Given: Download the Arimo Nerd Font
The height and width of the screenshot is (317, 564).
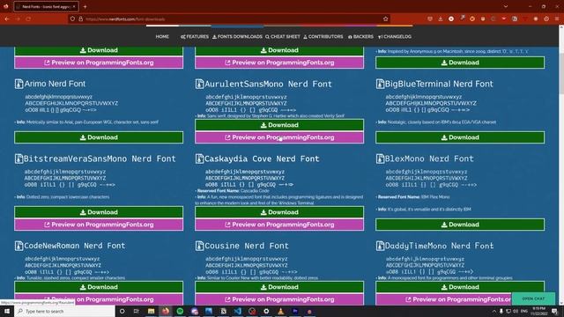Looking at the screenshot, I should pyautogui.click(x=99, y=137).
